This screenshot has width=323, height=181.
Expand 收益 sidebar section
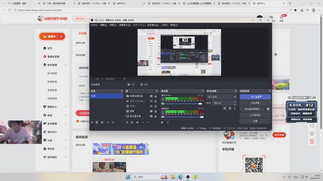coord(66,115)
